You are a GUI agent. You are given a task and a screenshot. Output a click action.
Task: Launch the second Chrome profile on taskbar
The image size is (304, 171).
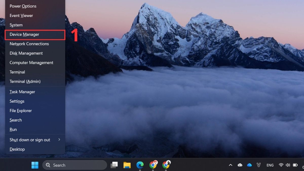point(167,165)
